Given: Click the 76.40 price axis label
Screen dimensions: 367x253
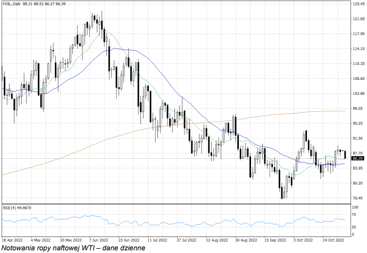Looking at the screenshot, I should coord(358,198).
